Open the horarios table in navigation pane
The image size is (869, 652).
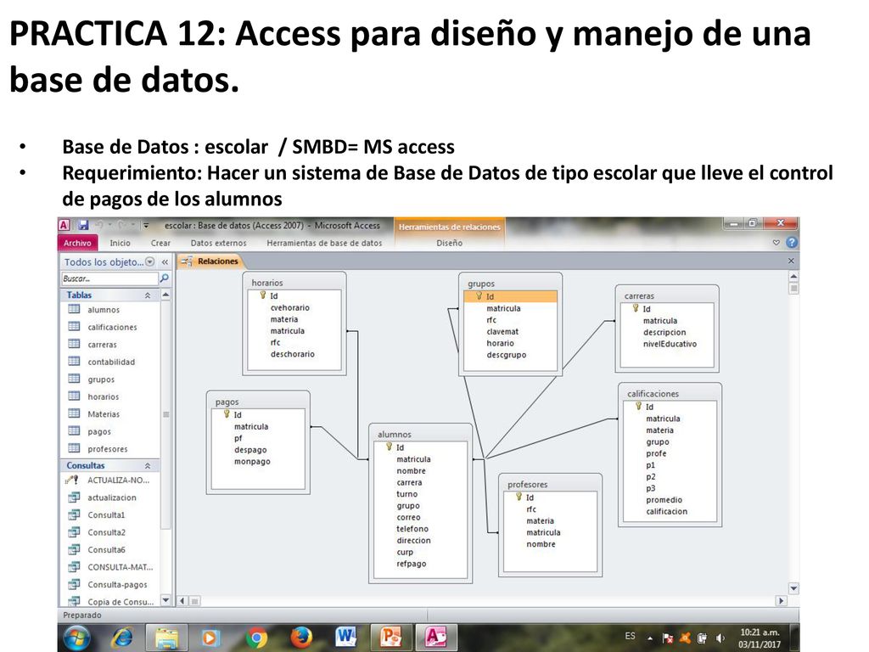coord(103,396)
